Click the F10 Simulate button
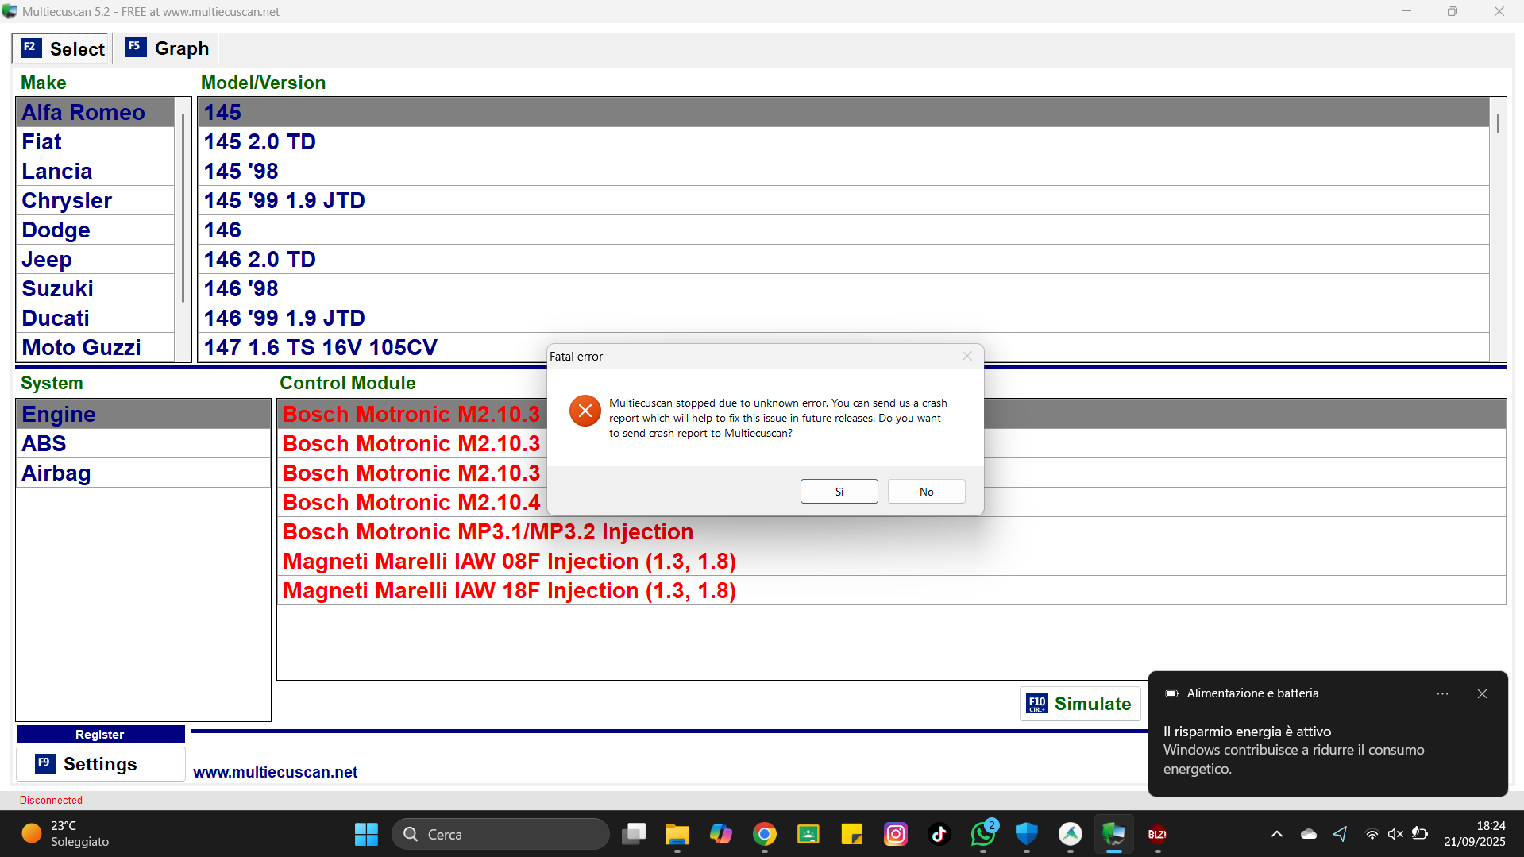This screenshot has width=1524, height=857. pos(1079,704)
